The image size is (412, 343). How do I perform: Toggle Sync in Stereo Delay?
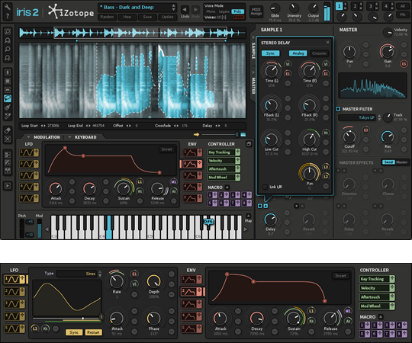click(x=270, y=53)
